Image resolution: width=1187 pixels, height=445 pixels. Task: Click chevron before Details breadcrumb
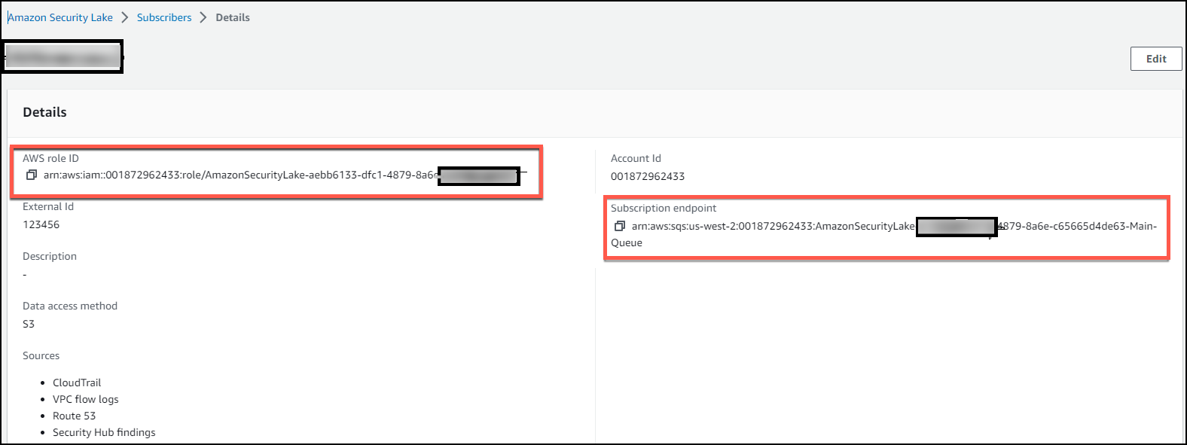coord(203,17)
